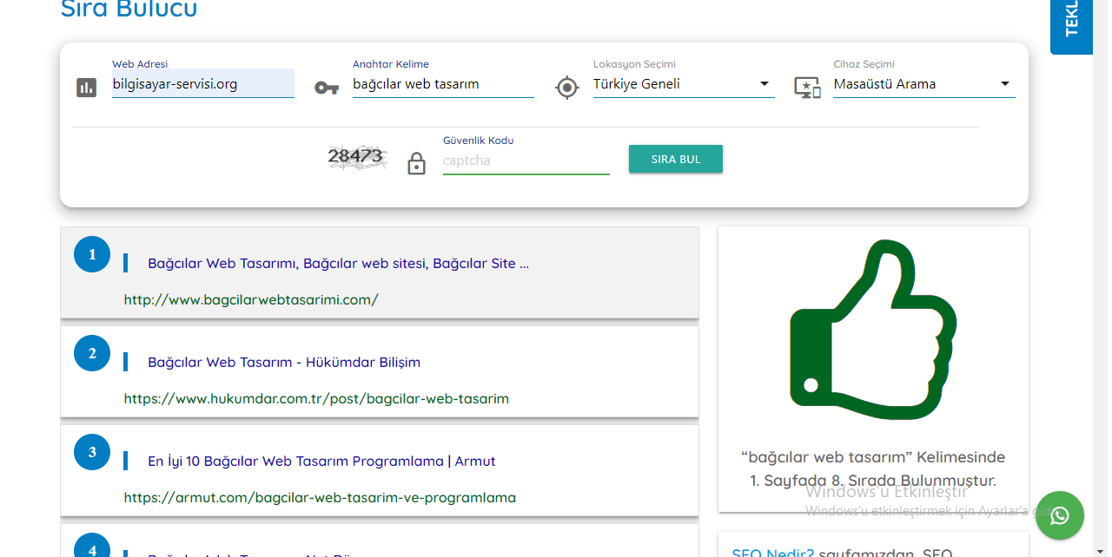Click the green thumbs-up image
Screen dimensions: 1112x557
pos(873,331)
